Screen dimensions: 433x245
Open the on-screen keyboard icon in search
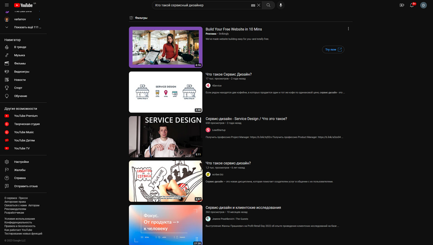point(253,5)
